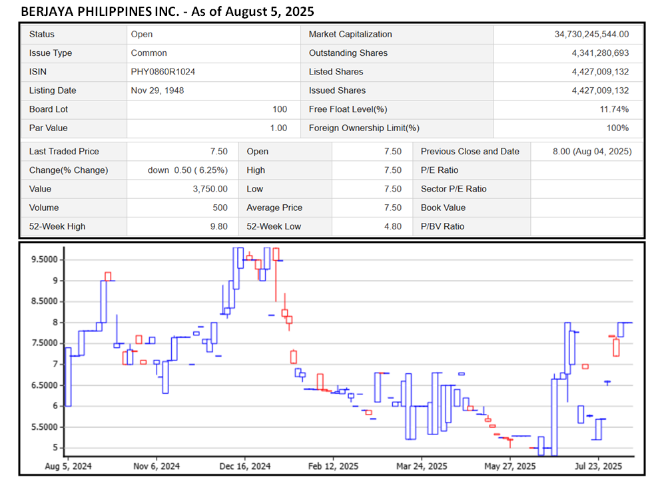Select Last Traded Price value 7.50
Screen dimensions: 666x485
point(218,152)
